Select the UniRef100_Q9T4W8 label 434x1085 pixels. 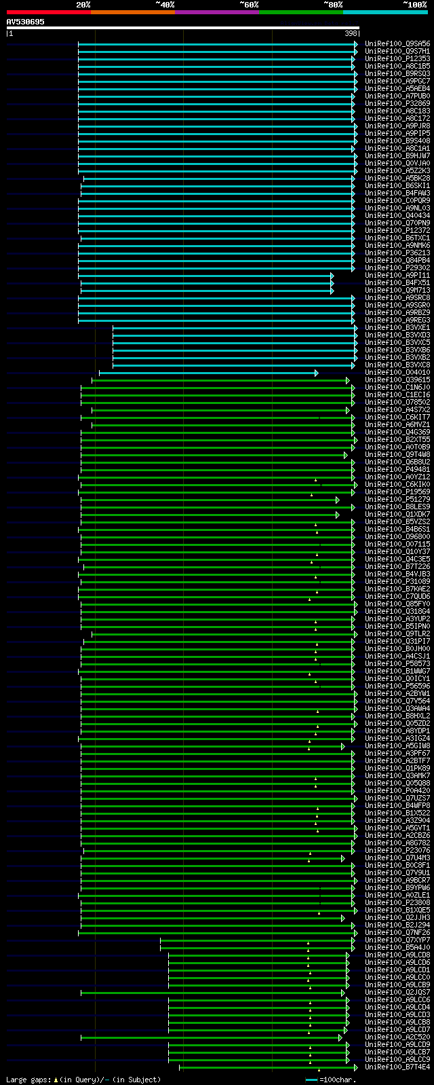pyautogui.click(x=397, y=454)
